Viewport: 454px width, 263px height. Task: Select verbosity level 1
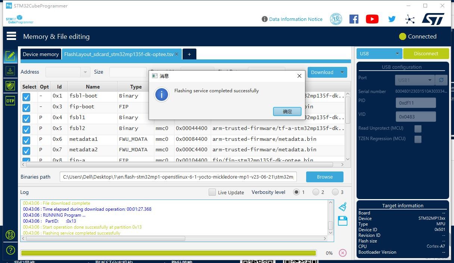pos(296,192)
